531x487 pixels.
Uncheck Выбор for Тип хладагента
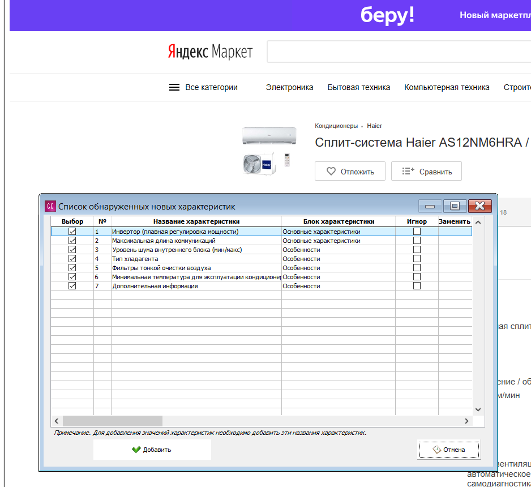(72, 259)
